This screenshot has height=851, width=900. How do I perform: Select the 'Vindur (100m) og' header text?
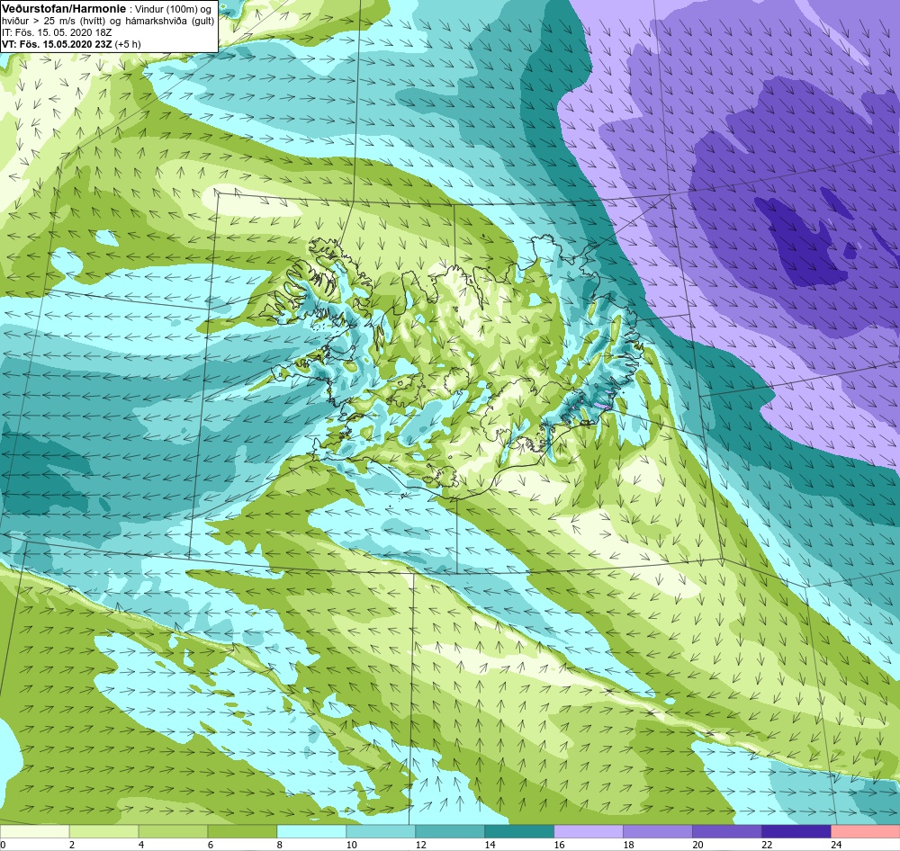(174, 9)
